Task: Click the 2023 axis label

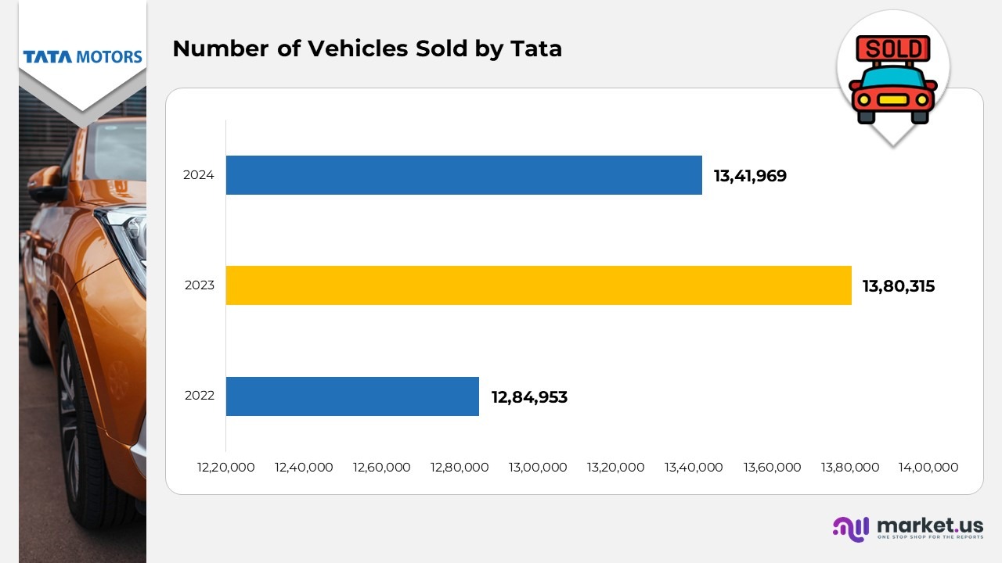Action: tap(200, 285)
